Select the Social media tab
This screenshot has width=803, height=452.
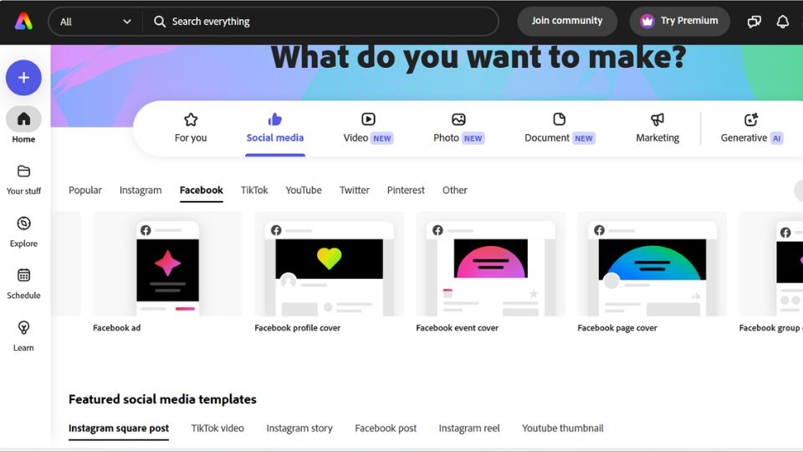point(275,128)
